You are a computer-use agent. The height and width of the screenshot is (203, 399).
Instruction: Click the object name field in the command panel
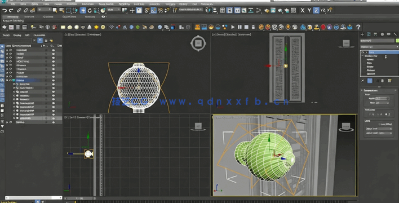[x=378, y=41]
